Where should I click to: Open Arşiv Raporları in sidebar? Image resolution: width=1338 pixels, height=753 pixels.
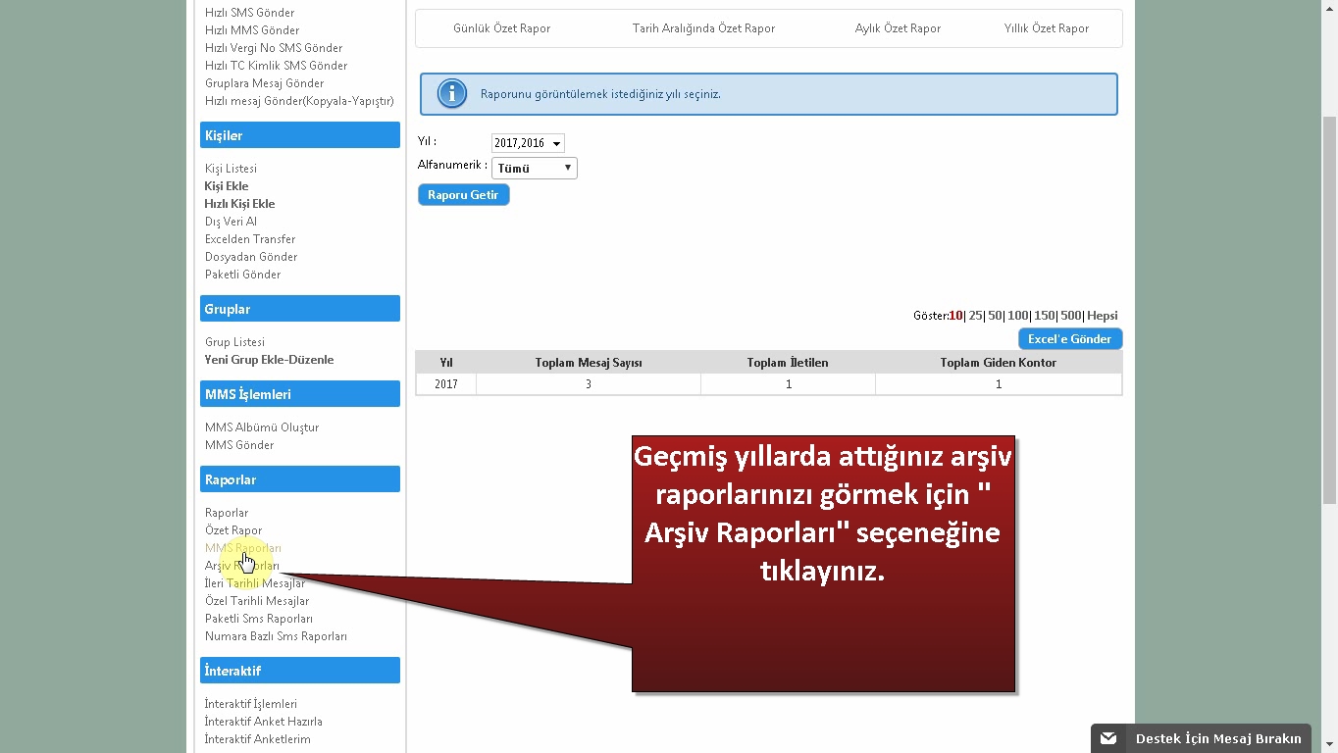[x=242, y=566]
